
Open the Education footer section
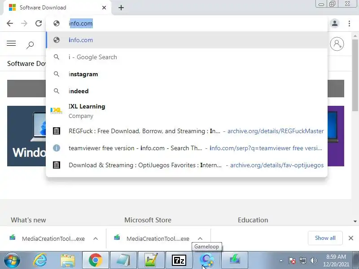pos(253,220)
